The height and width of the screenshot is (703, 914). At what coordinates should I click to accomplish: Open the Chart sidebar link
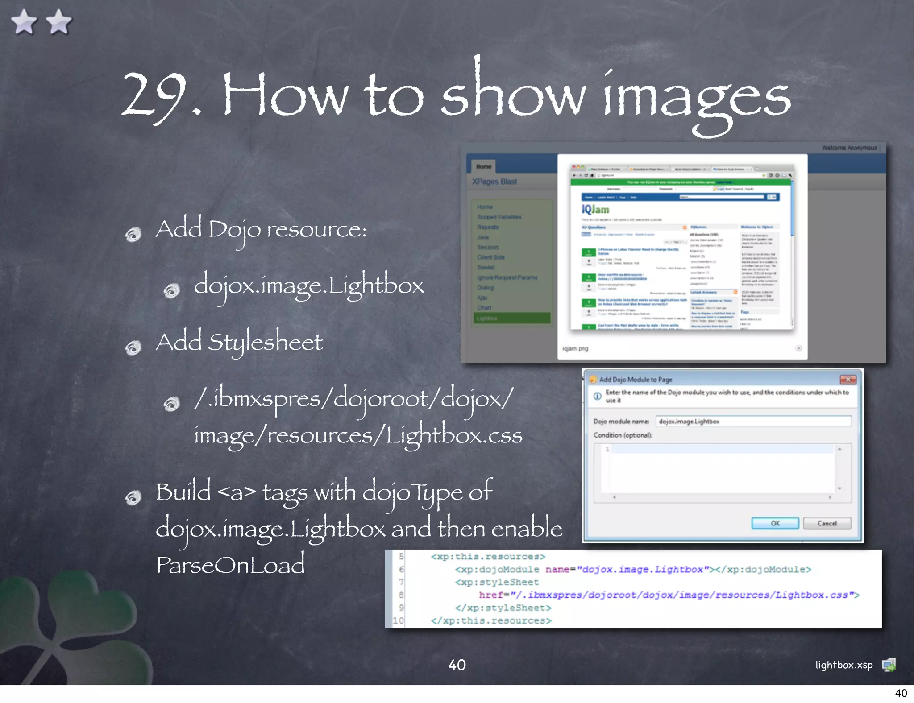(484, 308)
